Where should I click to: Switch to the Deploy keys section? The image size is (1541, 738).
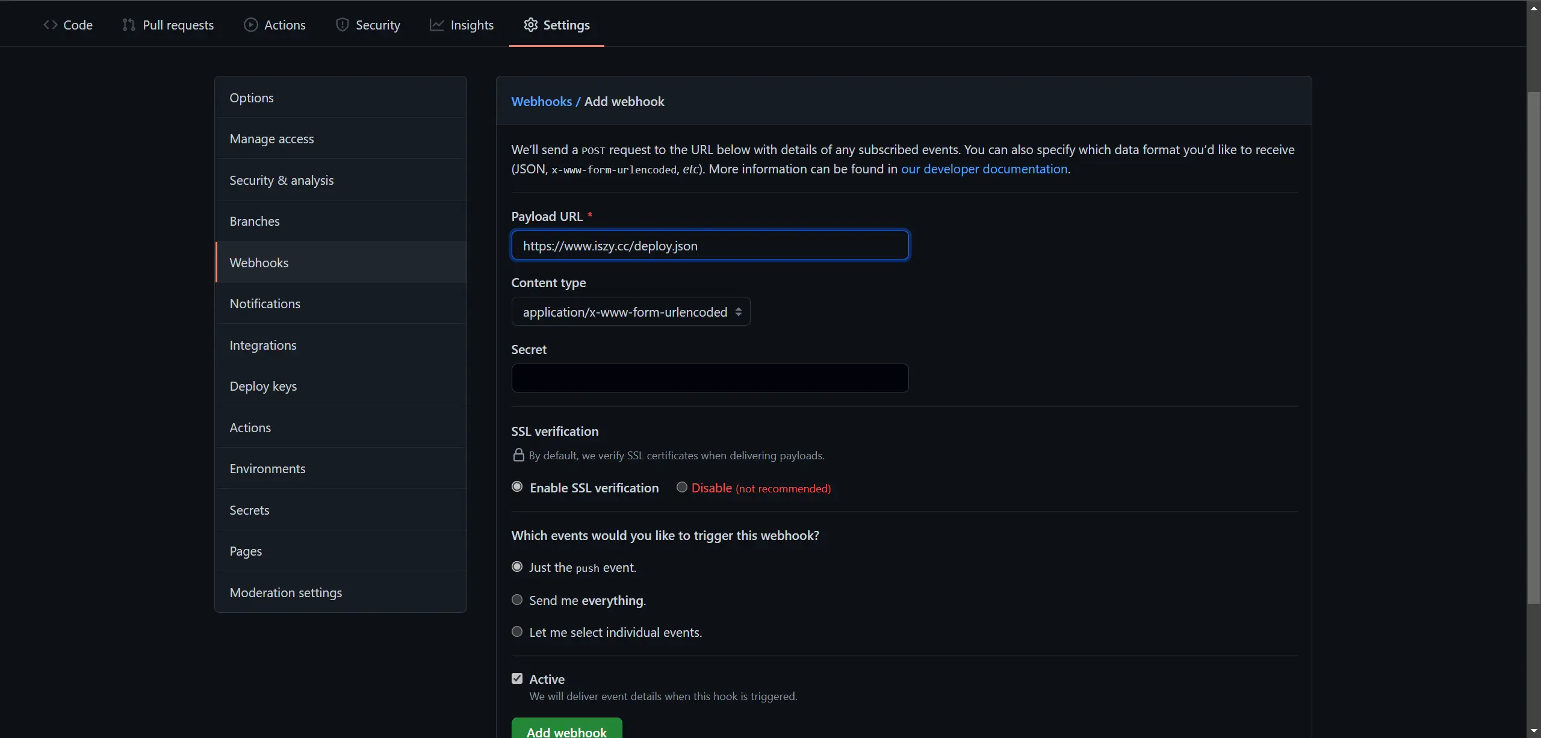(x=262, y=386)
